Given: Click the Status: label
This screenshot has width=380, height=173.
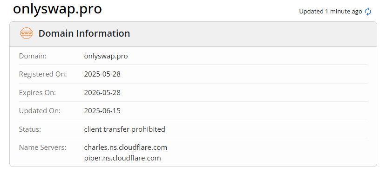Looking at the screenshot, I should (x=30, y=129).
